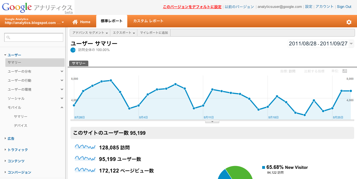Viewport: 357px width, 179px height.
Task: Open the エクスポート dropdown
Action: point(124,33)
